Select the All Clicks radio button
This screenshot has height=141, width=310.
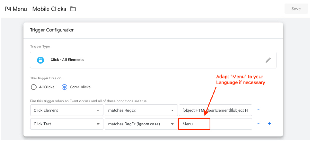click(x=34, y=87)
